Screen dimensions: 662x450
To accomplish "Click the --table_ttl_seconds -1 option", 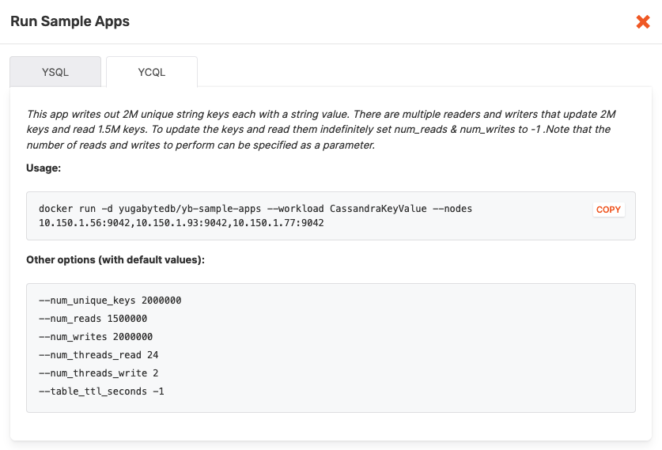I will point(101,391).
